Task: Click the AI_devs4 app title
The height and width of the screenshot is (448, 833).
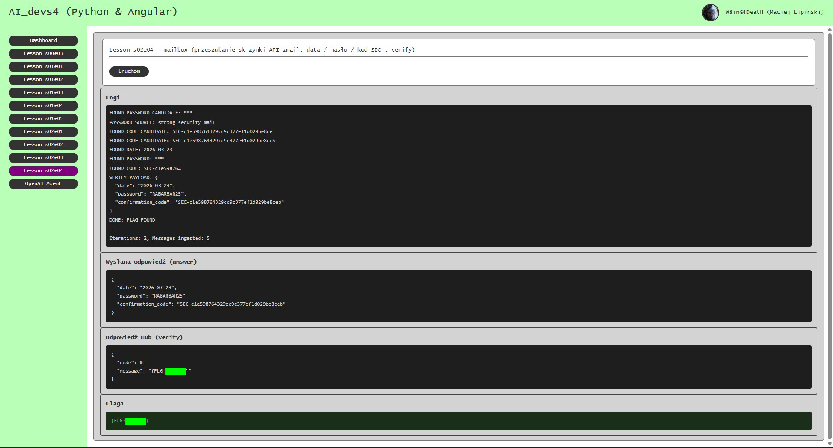Action: (x=93, y=12)
